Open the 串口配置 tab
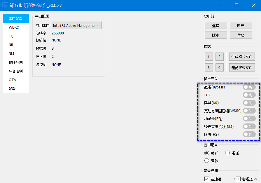This screenshot has height=183, width=261. click(x=16, y=18)
